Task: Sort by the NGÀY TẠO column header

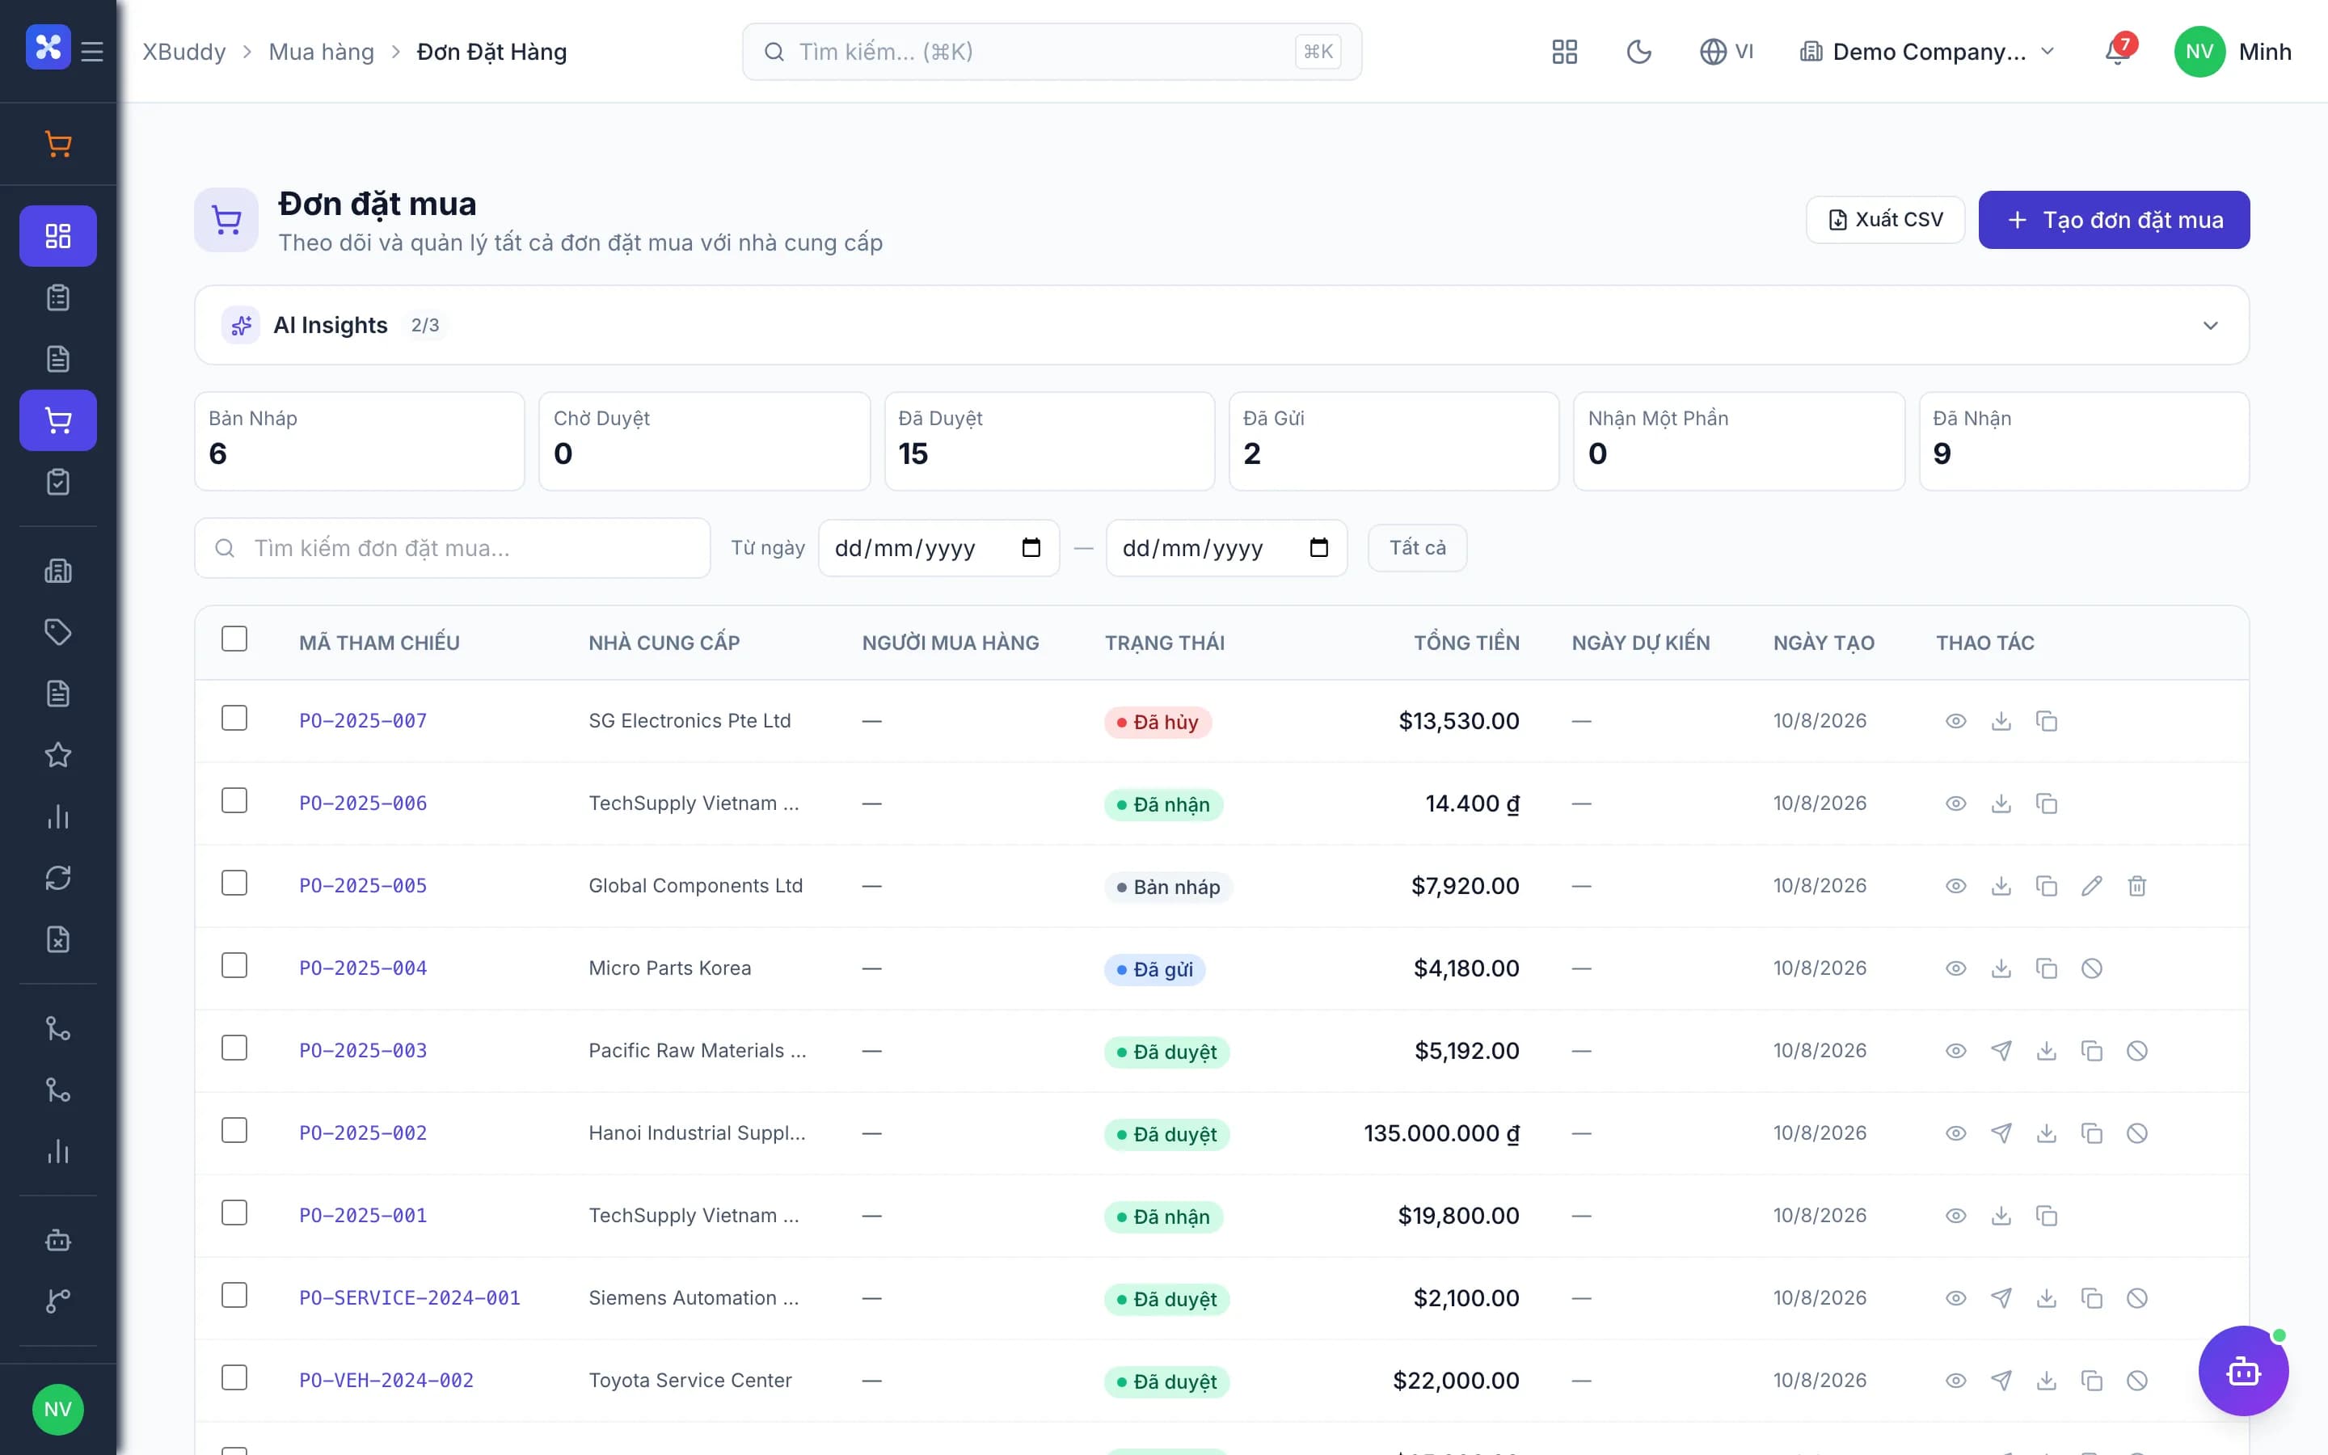Action: tap(1823, 643)
